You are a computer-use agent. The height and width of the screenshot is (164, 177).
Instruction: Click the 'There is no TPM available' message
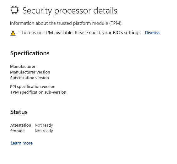[46, 33]
